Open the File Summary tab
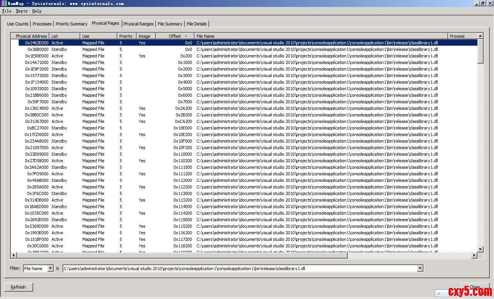Viewport: 494px width, 299px height. [x=170, y=24]
